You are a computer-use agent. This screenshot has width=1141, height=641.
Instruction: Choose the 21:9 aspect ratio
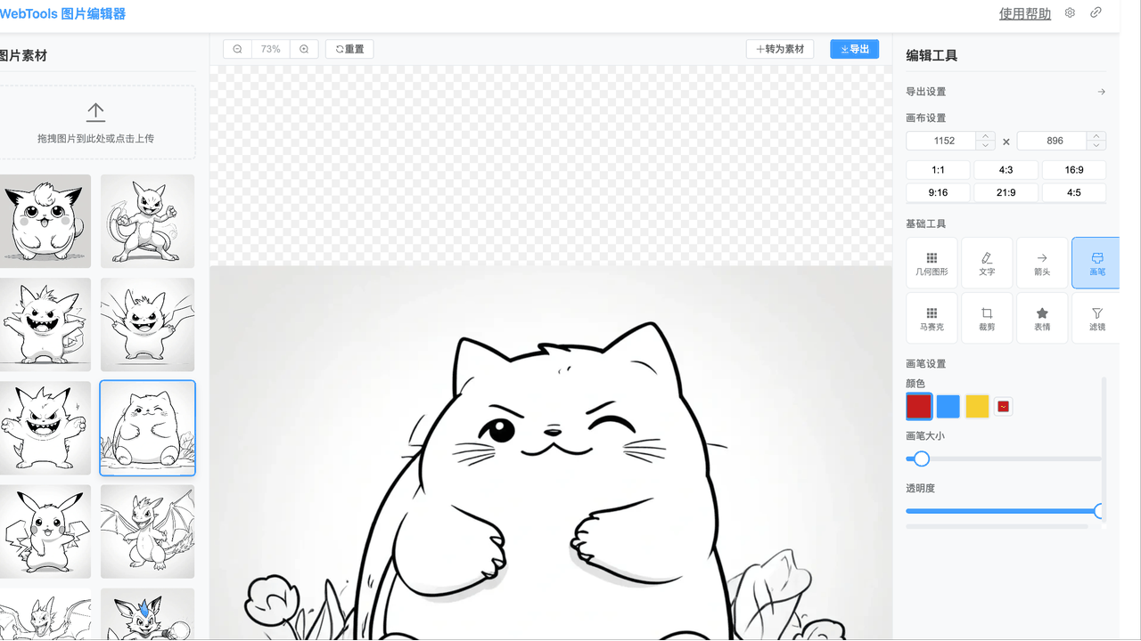click(1006, 192)
